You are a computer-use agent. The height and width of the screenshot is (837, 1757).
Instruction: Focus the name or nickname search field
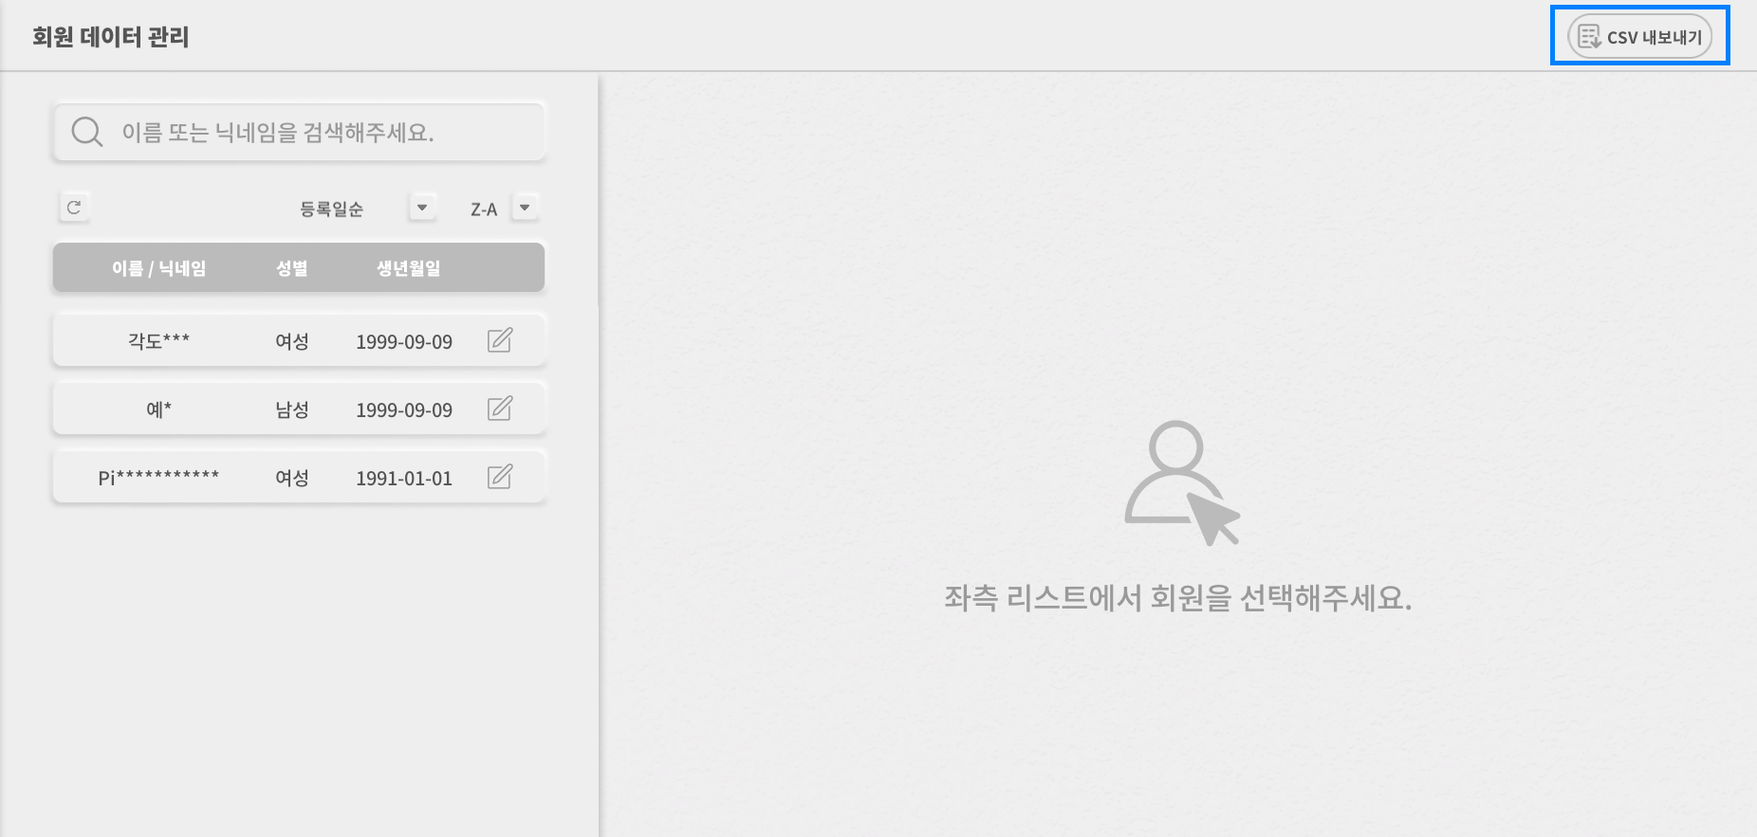299,132
